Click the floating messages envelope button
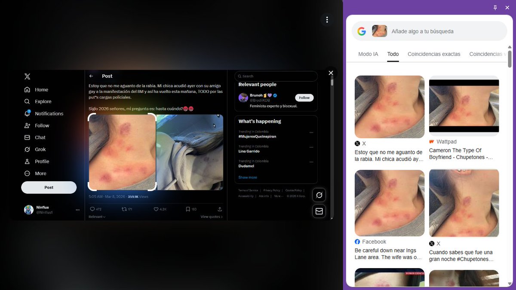The width and height of the screenshot is (516, 290). [x=319, y=211]
